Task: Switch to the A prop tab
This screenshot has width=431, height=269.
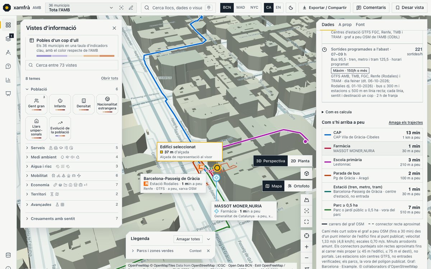Action: (345, 25)
